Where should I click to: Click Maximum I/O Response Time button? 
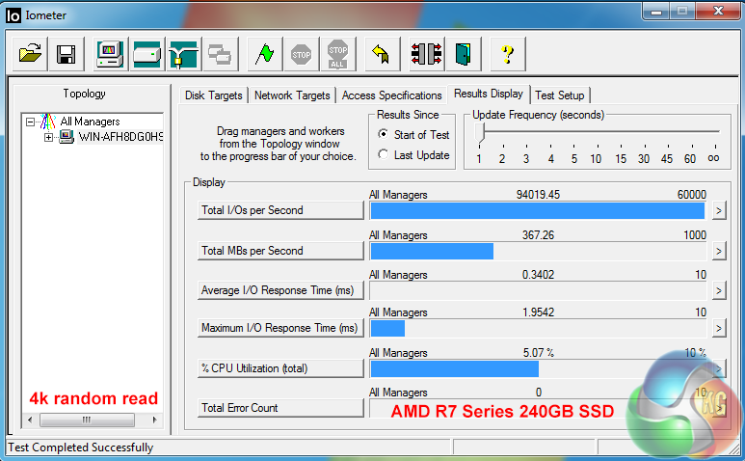click(x=280, y=328)
